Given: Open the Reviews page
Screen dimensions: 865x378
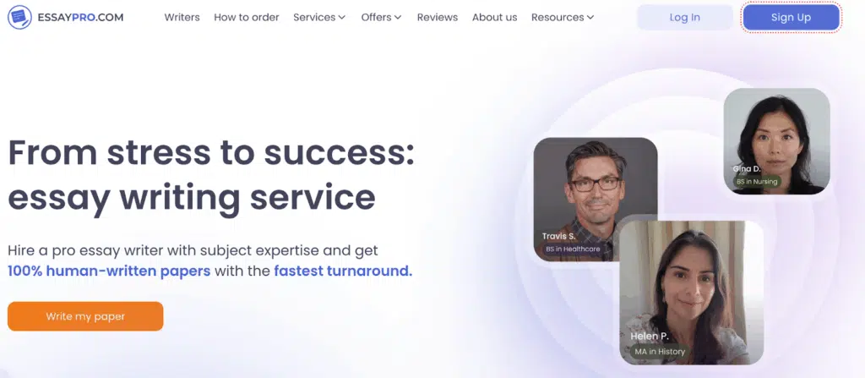Looking at the screenshot, I should coord(438,17).
